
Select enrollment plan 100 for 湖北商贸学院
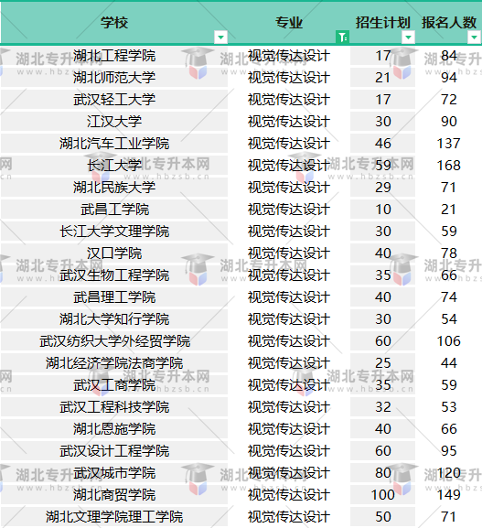point(382,495)
